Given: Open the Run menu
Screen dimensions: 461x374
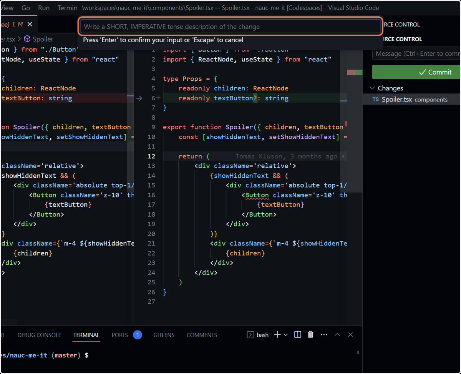Looking at the screenshot, I should (x=44, y=8).
